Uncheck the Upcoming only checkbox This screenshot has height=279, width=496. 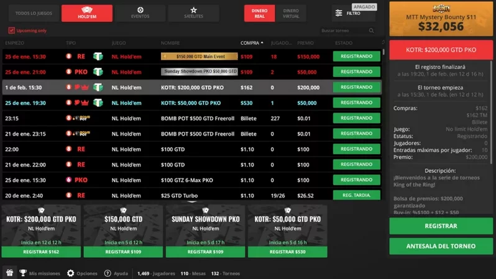pos(11,30)
